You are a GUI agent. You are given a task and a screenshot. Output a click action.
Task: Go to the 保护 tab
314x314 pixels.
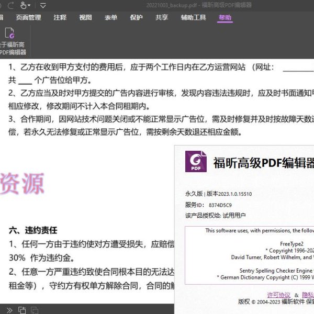pos(136,17)
